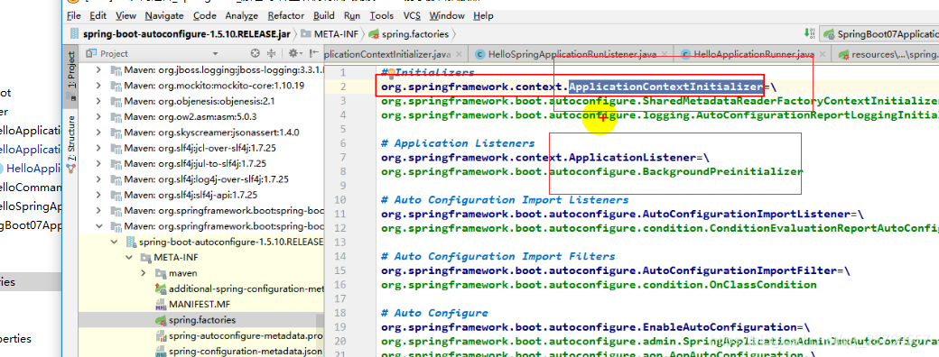
Task: Select spring.factories file in tree
Action: click(x=202, y=320)
